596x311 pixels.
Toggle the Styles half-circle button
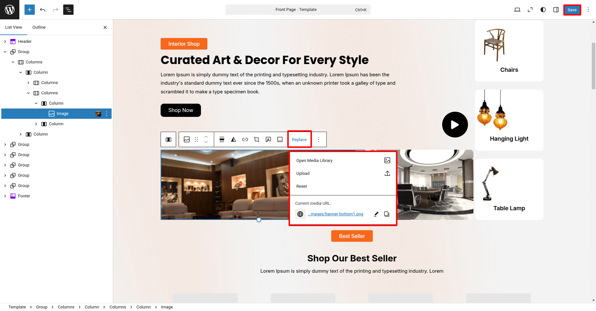point(543,10)
